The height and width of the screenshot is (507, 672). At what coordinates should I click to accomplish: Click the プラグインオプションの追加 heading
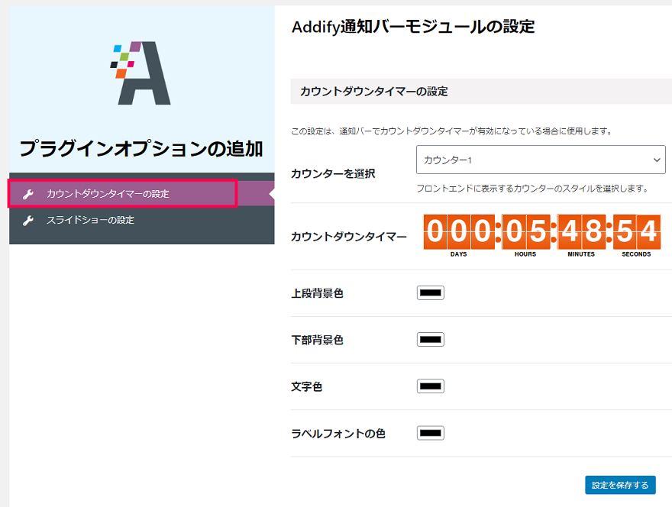click(x=141, y=149)
